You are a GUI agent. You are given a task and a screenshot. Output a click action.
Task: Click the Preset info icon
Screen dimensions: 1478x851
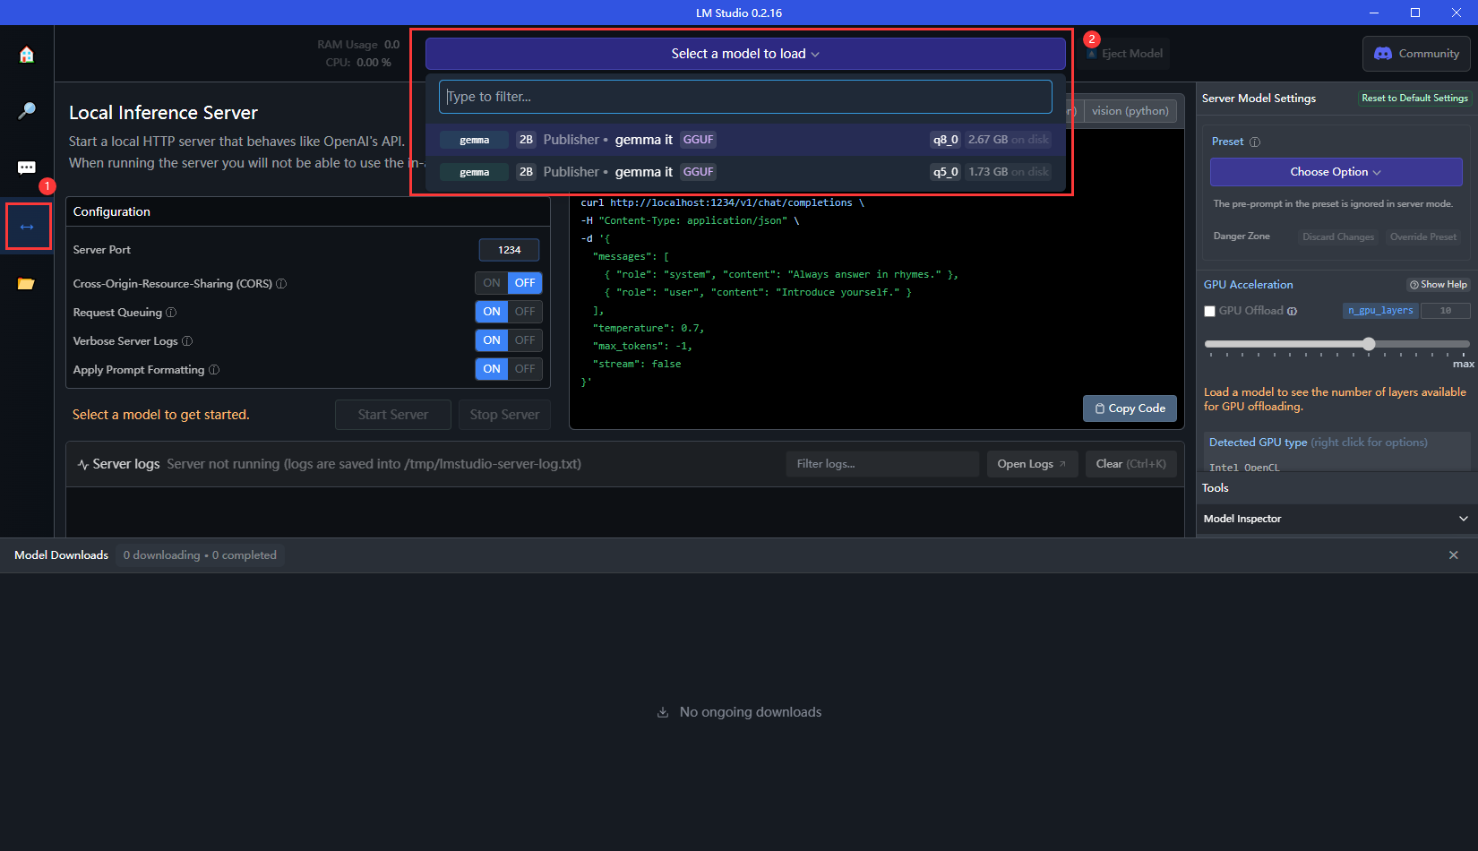pyautogui.click(x=1255, y=142)
